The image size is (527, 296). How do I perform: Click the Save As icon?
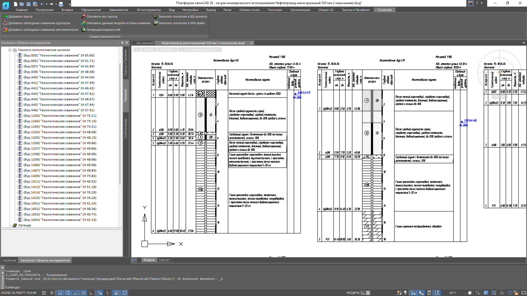pos(35,4)
